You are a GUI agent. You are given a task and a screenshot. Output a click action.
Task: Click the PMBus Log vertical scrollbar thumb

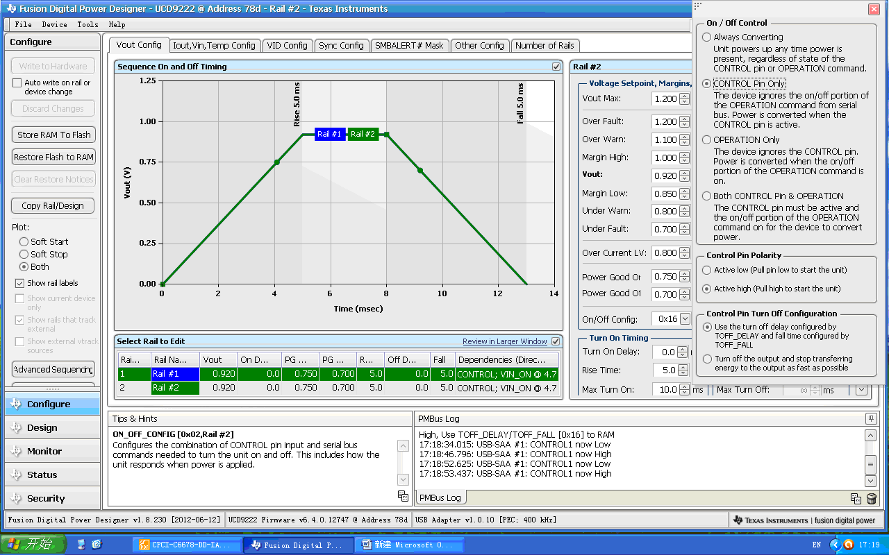pos(870,465)
